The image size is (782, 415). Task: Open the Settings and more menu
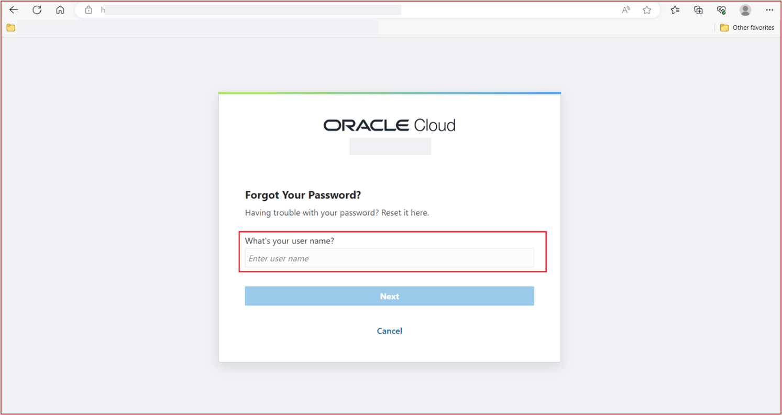click(x=769, y=9)
